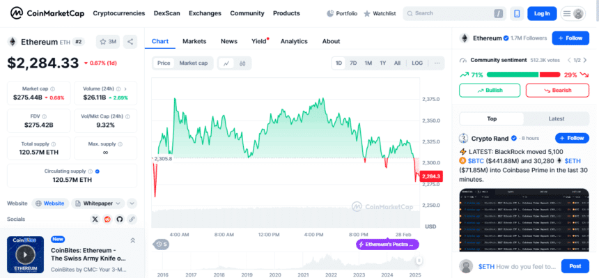Switch to the About tab
Screen dimensions: 599x278
[331, 41]
